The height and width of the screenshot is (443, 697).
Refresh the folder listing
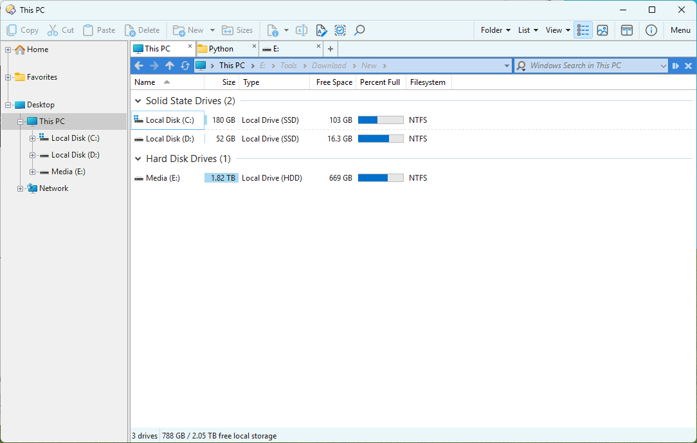coord(185,66)
